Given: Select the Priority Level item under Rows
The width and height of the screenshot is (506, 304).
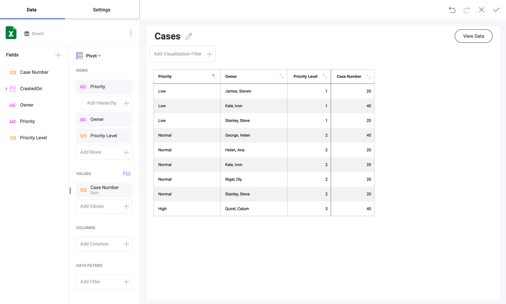Looking at the screenshot, I should pyautogui.click(x=104, y=136).
